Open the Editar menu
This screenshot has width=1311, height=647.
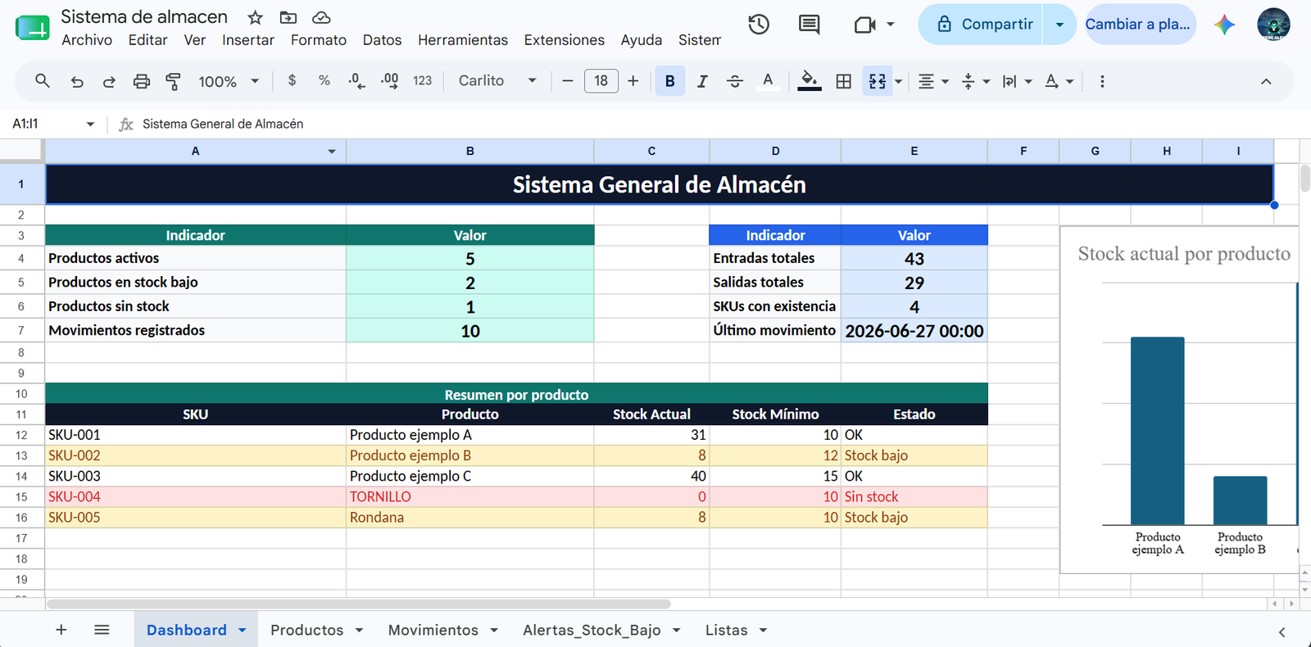147,39
